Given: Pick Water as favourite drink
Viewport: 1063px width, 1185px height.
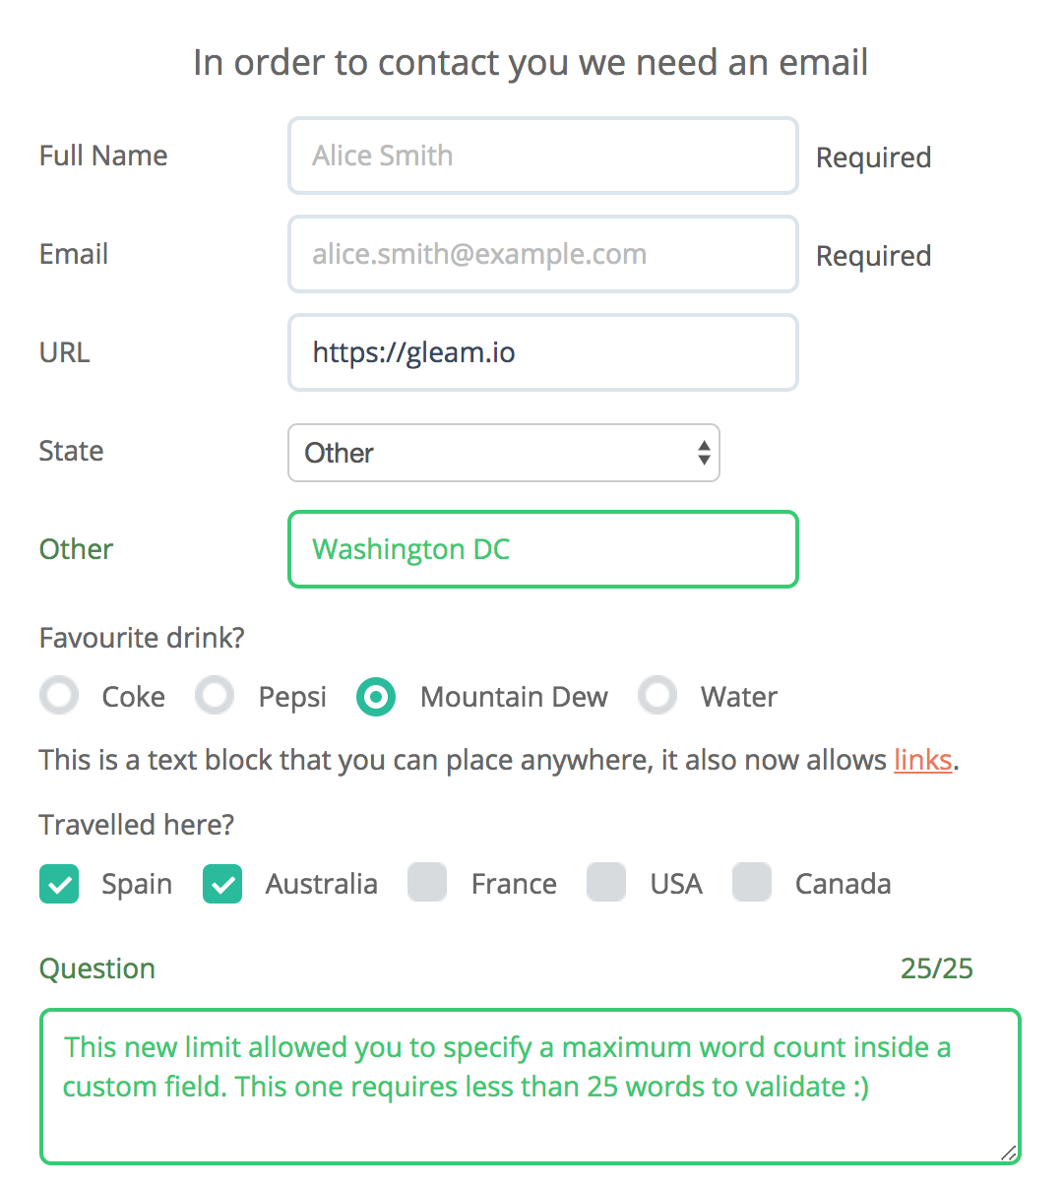Looking at the screenshot, I should [x=657, y=696].
